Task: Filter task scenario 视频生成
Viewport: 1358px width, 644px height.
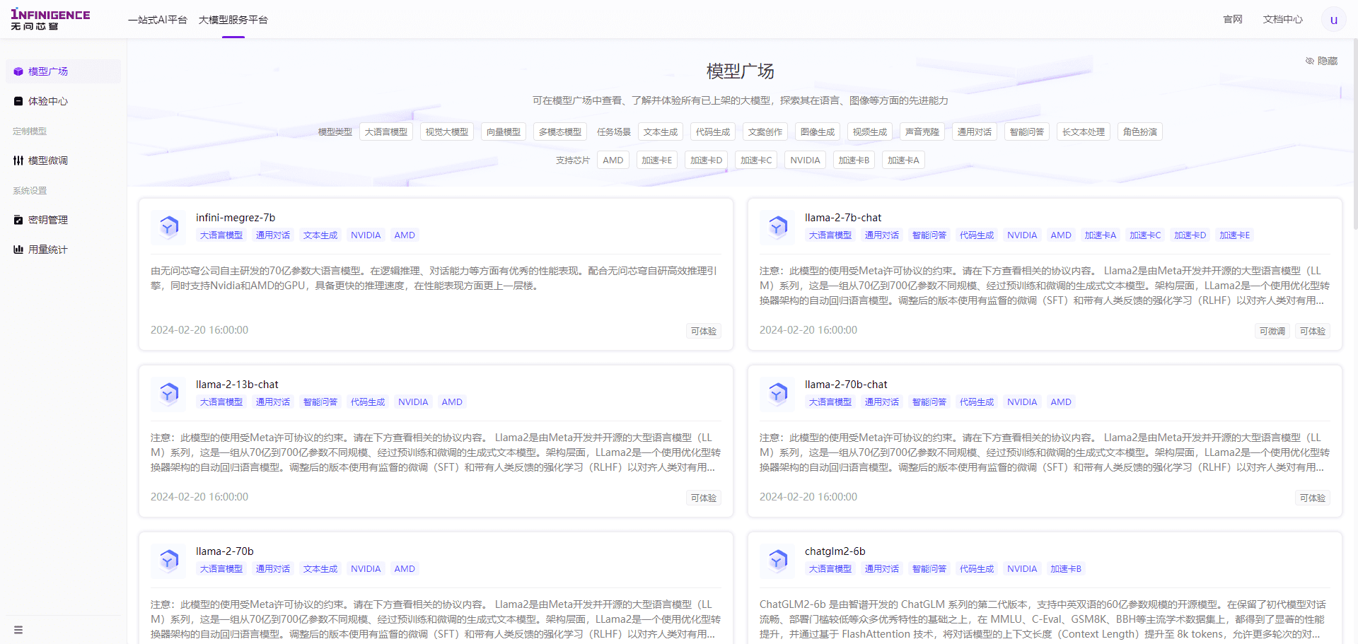Action: (869, 131)
